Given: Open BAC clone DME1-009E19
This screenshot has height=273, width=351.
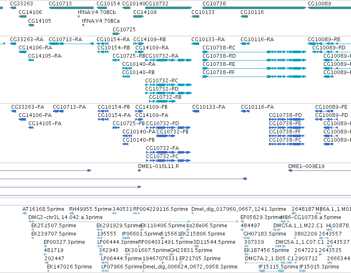Looking at the screenshot, I should pyautogui.click(x=306, y=166).
